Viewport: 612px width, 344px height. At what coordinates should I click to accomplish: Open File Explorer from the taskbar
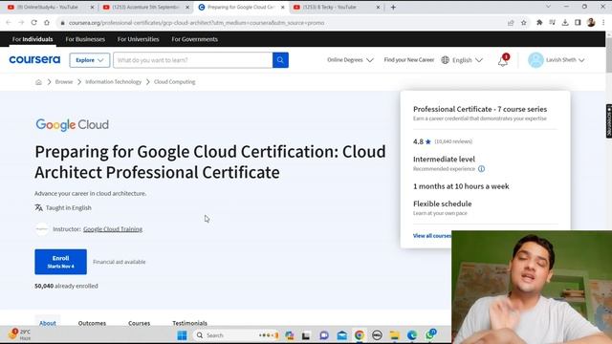394,335
